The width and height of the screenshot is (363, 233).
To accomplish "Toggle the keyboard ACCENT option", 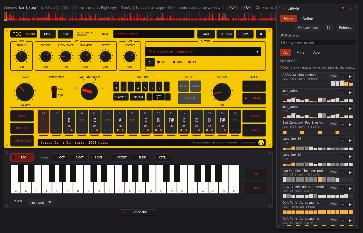I will (x=120, y=157).
